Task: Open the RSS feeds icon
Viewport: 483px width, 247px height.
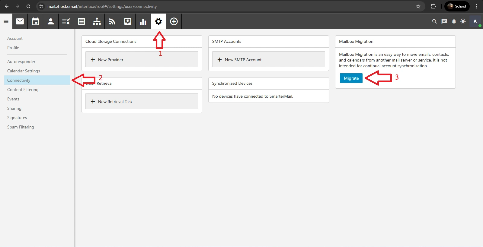Action: pos(112,21)
